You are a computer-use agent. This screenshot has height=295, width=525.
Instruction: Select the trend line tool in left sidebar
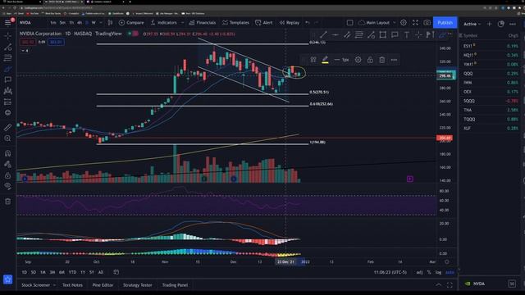7,47
